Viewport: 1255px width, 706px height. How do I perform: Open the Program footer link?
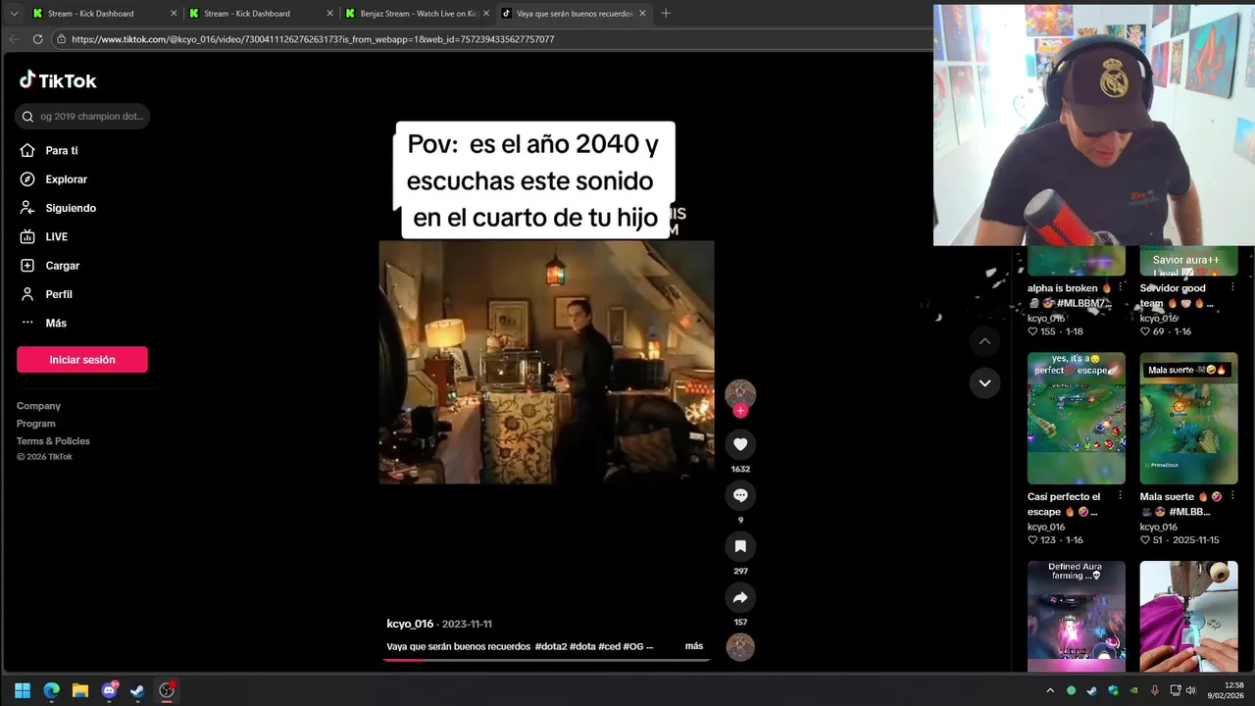coord(36,424)
